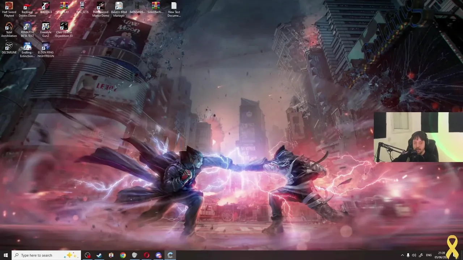Click the sparkle search highlights icon
Image resolution: width=463 pixels, height=260 pixels.
pyautogui.click(x=71, y=255)
